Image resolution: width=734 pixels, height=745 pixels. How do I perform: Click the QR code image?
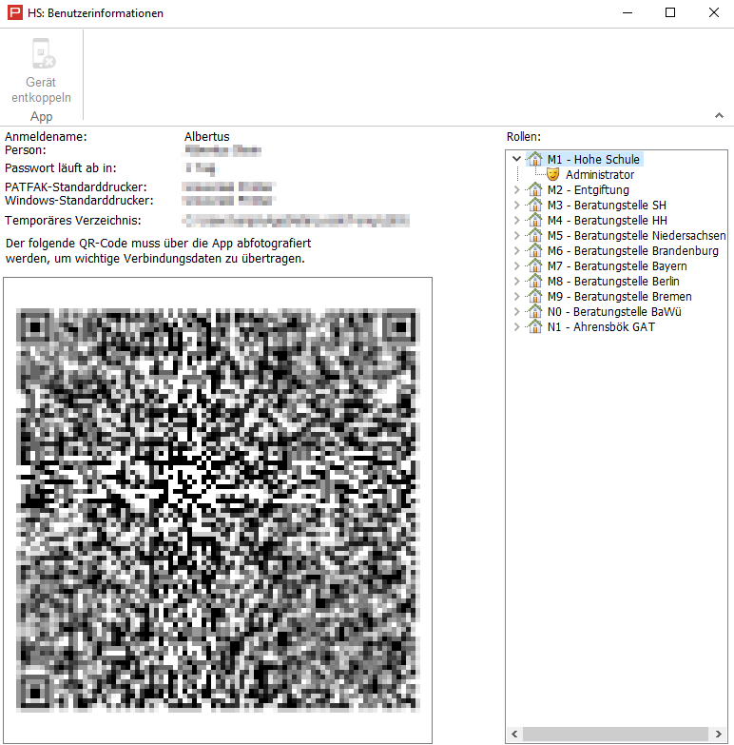(217, 510)
